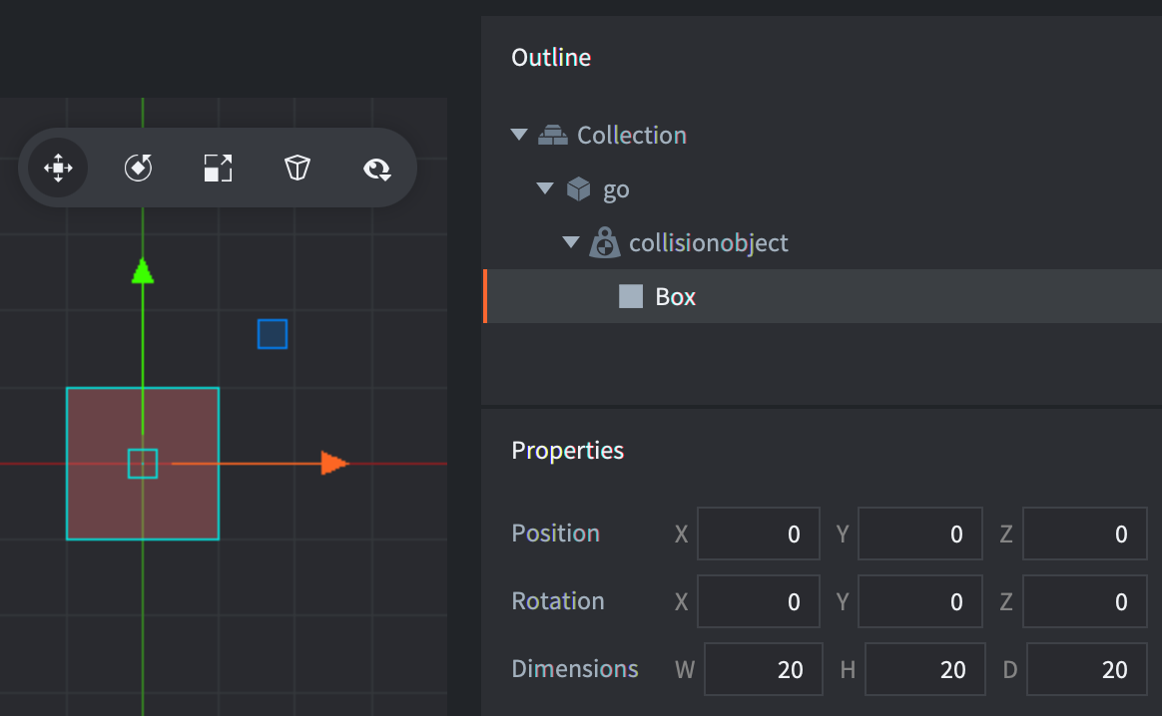Select the collisionobject label in Outline
This screenshot has height=716, width=1162.
(709, 242)
